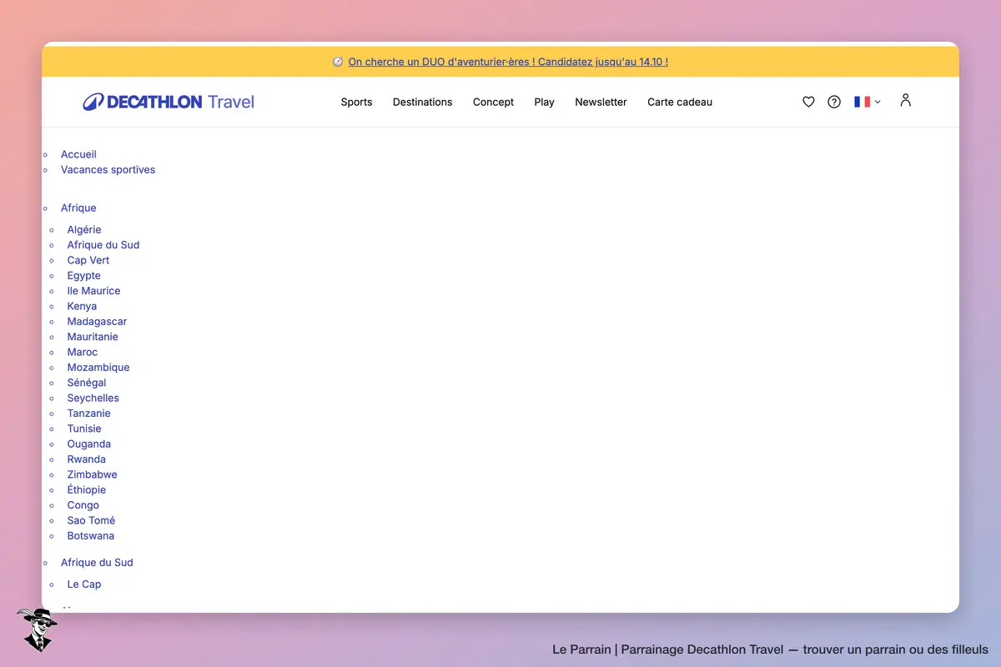Image resolution: width=1001 pixels, height=667 pixels.
Task: Click the mafia mascot avatar icon
Action: click(x=36, y=629)
